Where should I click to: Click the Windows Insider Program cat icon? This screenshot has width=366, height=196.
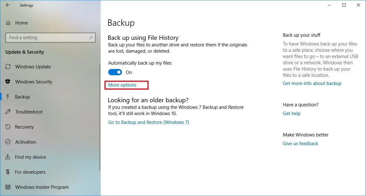coord(8,187)
